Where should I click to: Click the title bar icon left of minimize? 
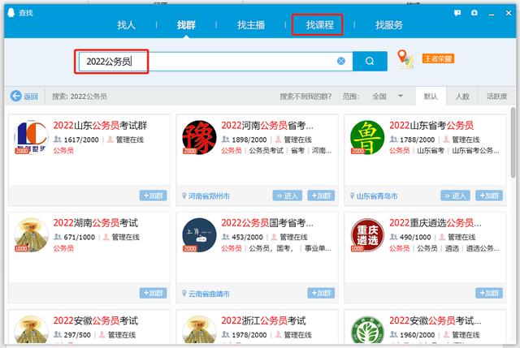[474, 12]
